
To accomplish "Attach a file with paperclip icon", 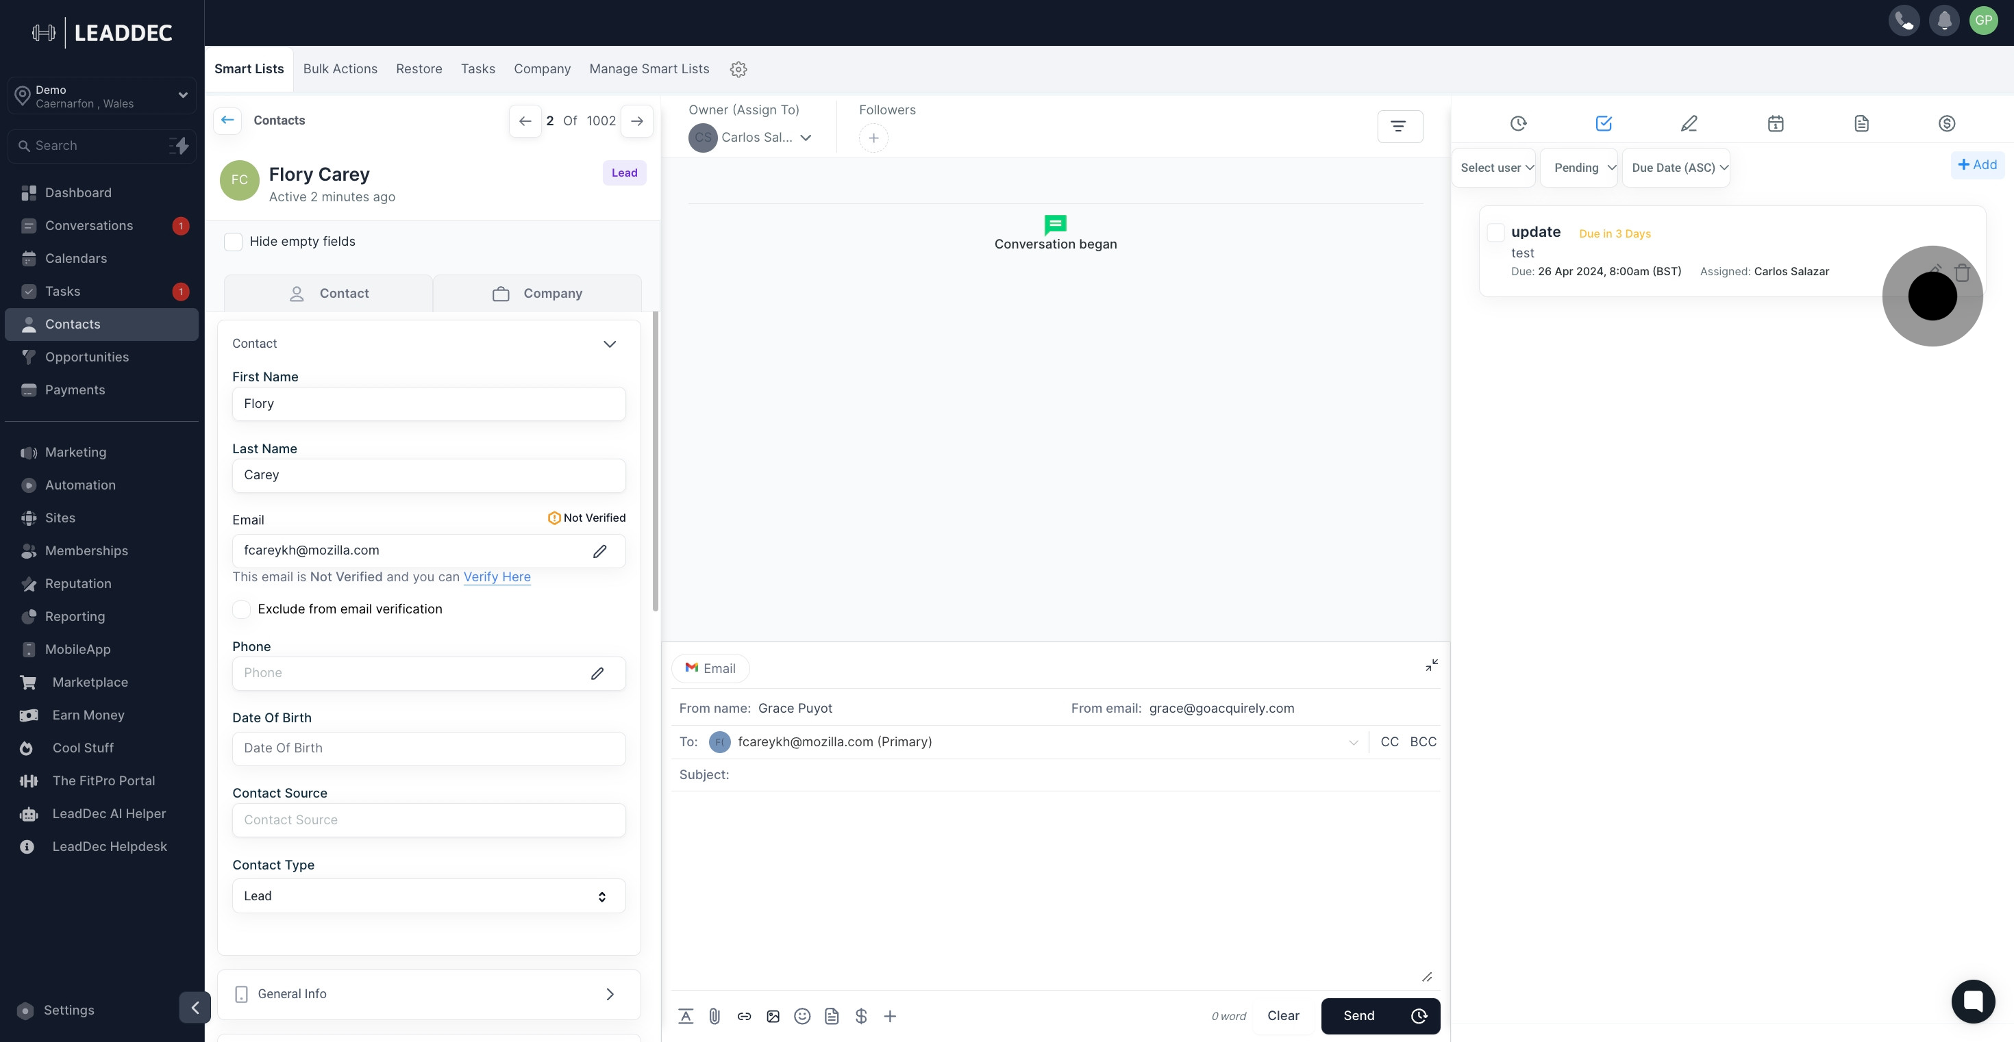I will pyautogui.click(x=714, y=1015).
